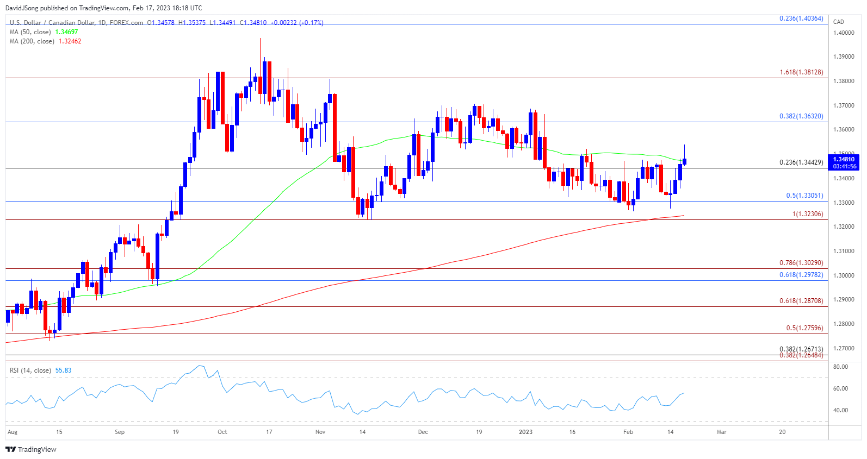Click the 0.382(1.36320) Fibonacci level label
The height and width of the screenshot is (459, 867).
(801, 116)
